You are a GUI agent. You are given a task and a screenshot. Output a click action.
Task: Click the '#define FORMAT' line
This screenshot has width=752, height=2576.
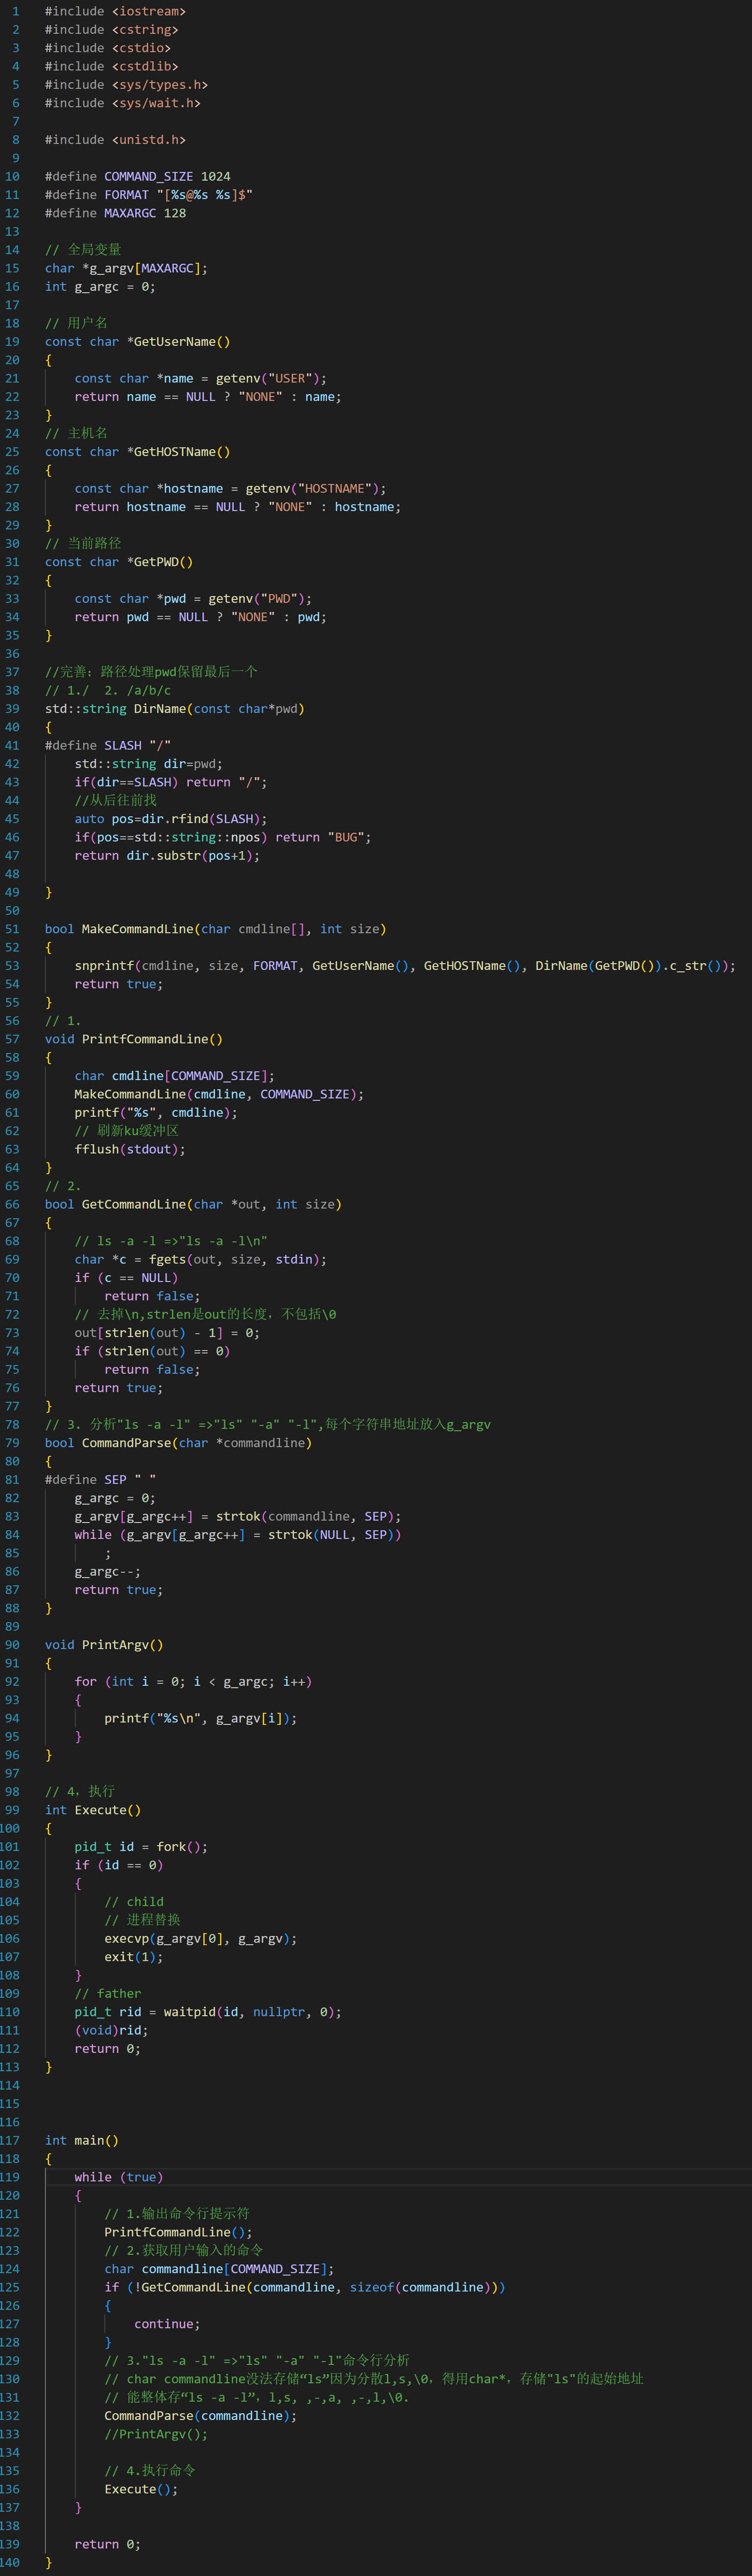(x=149, y=195)
